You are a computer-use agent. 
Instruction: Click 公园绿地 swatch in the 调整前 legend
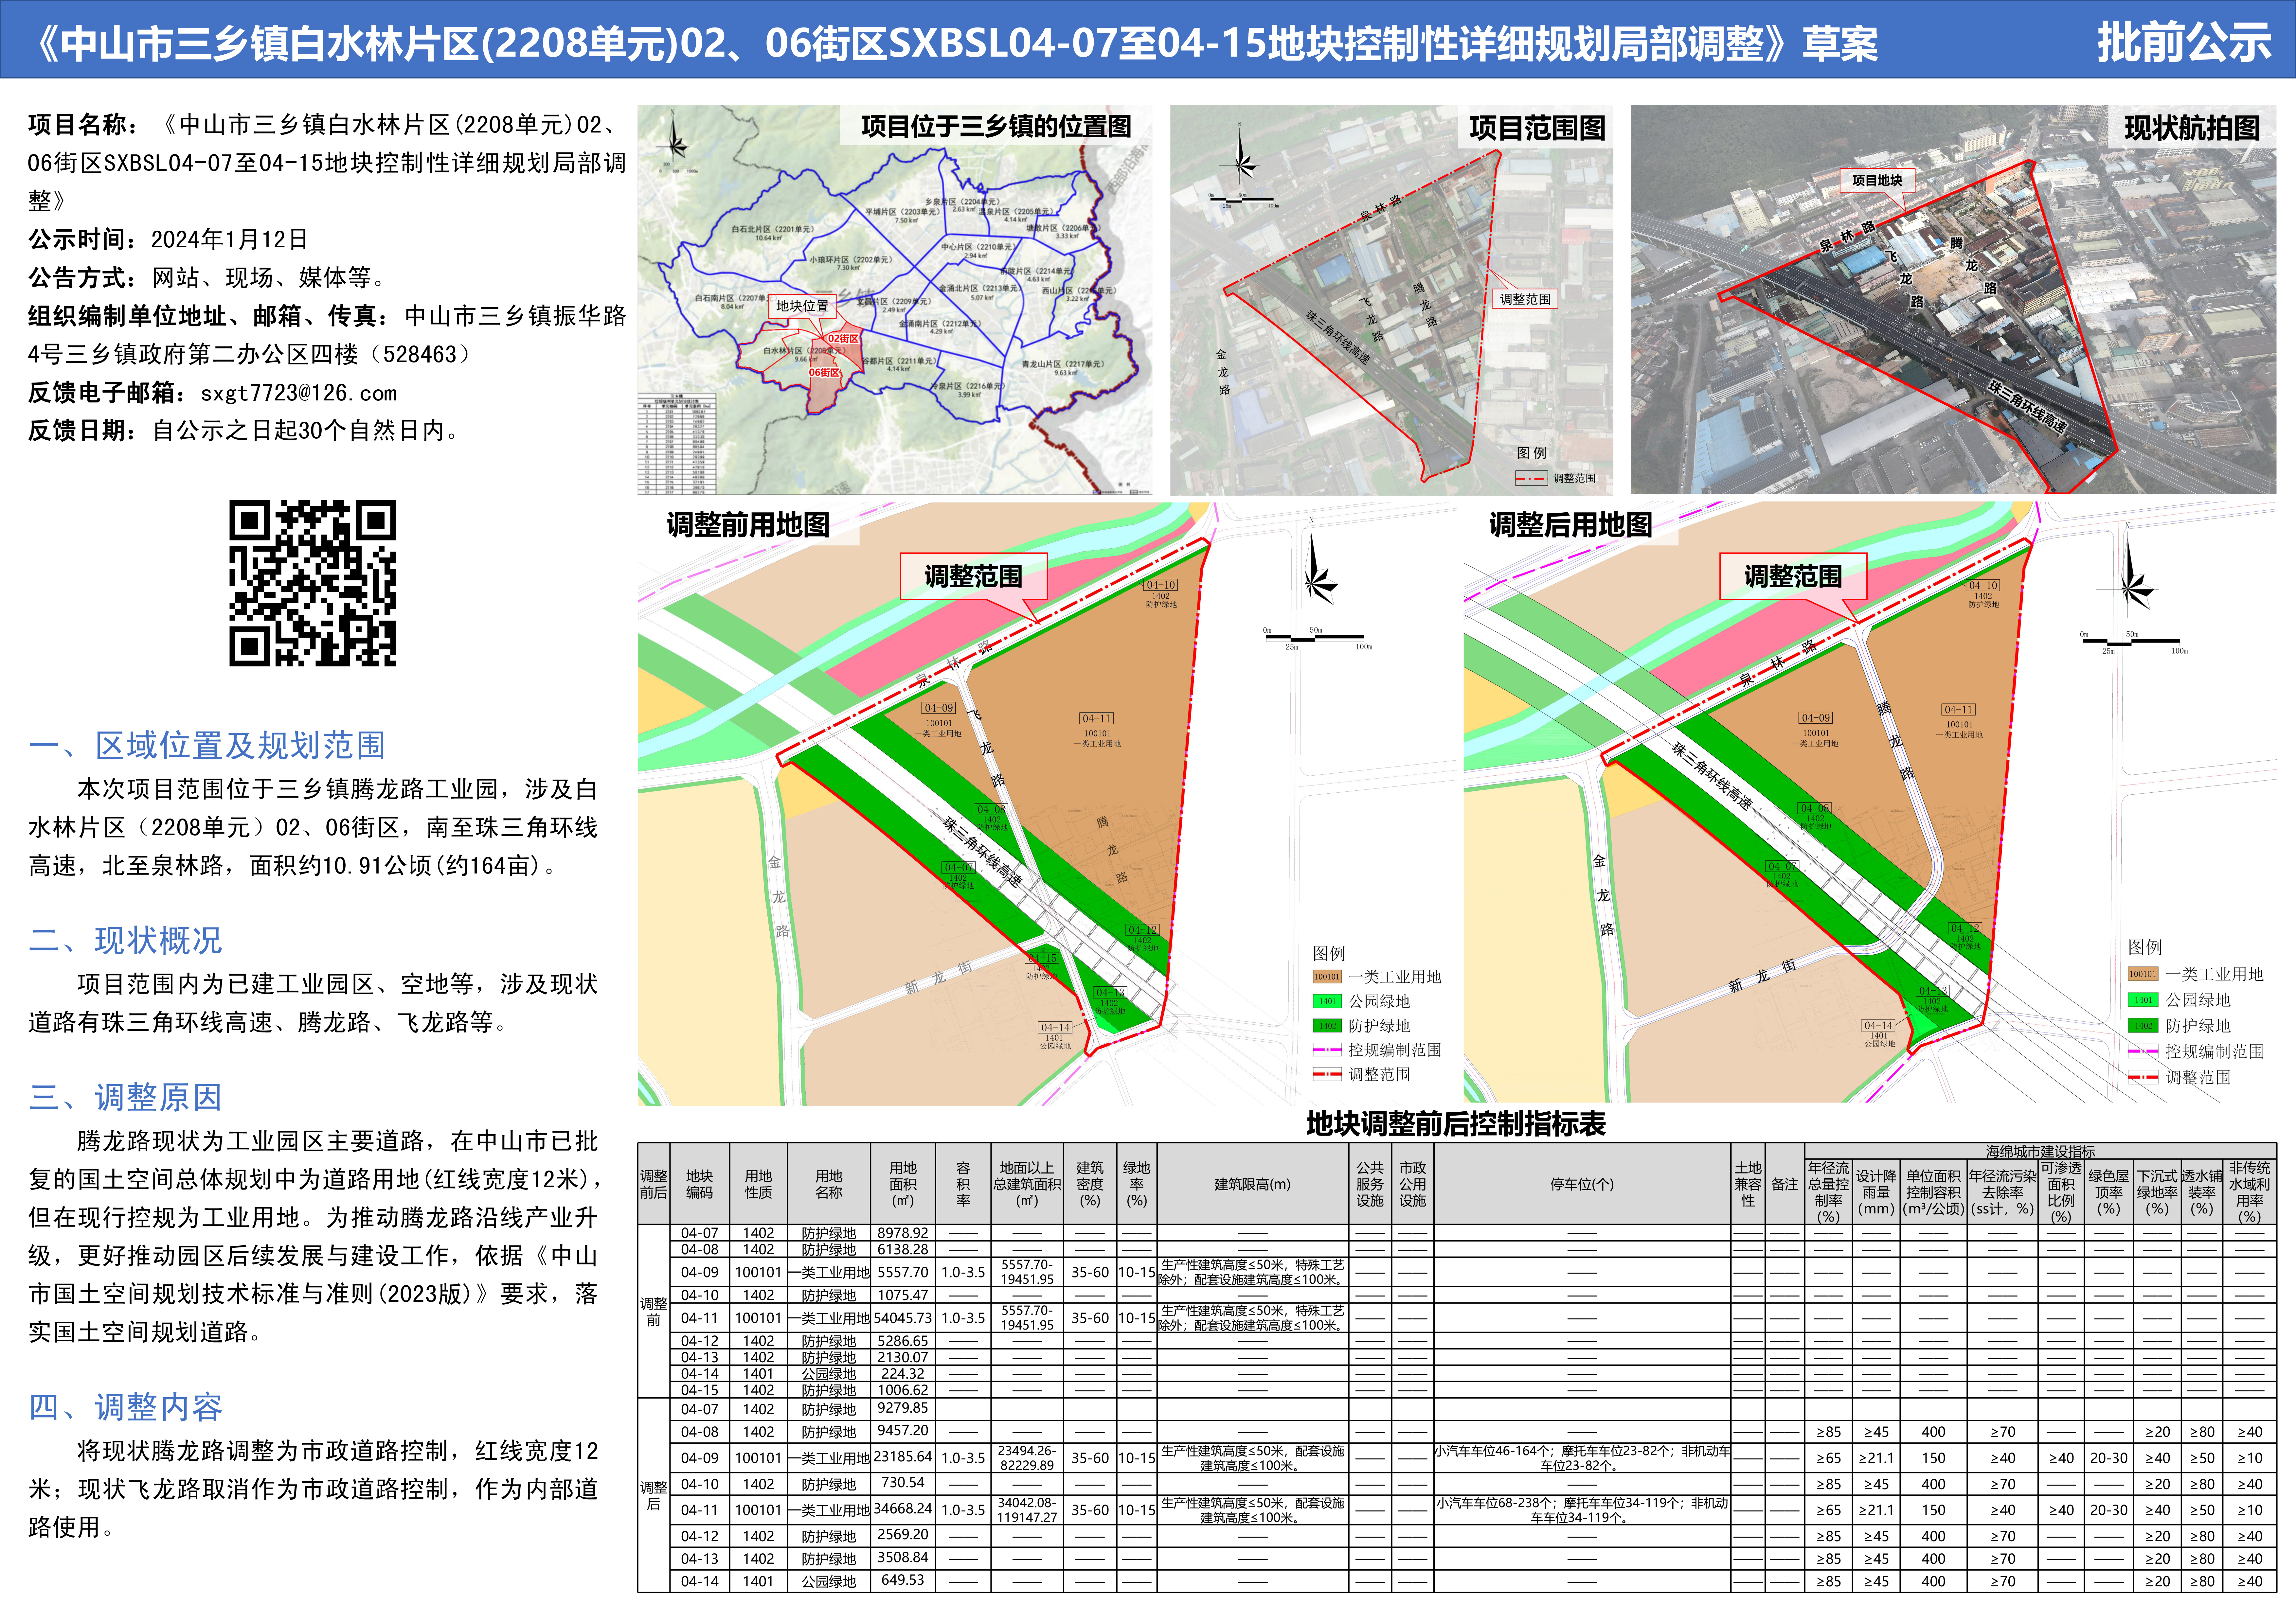click(1327, 1001)
